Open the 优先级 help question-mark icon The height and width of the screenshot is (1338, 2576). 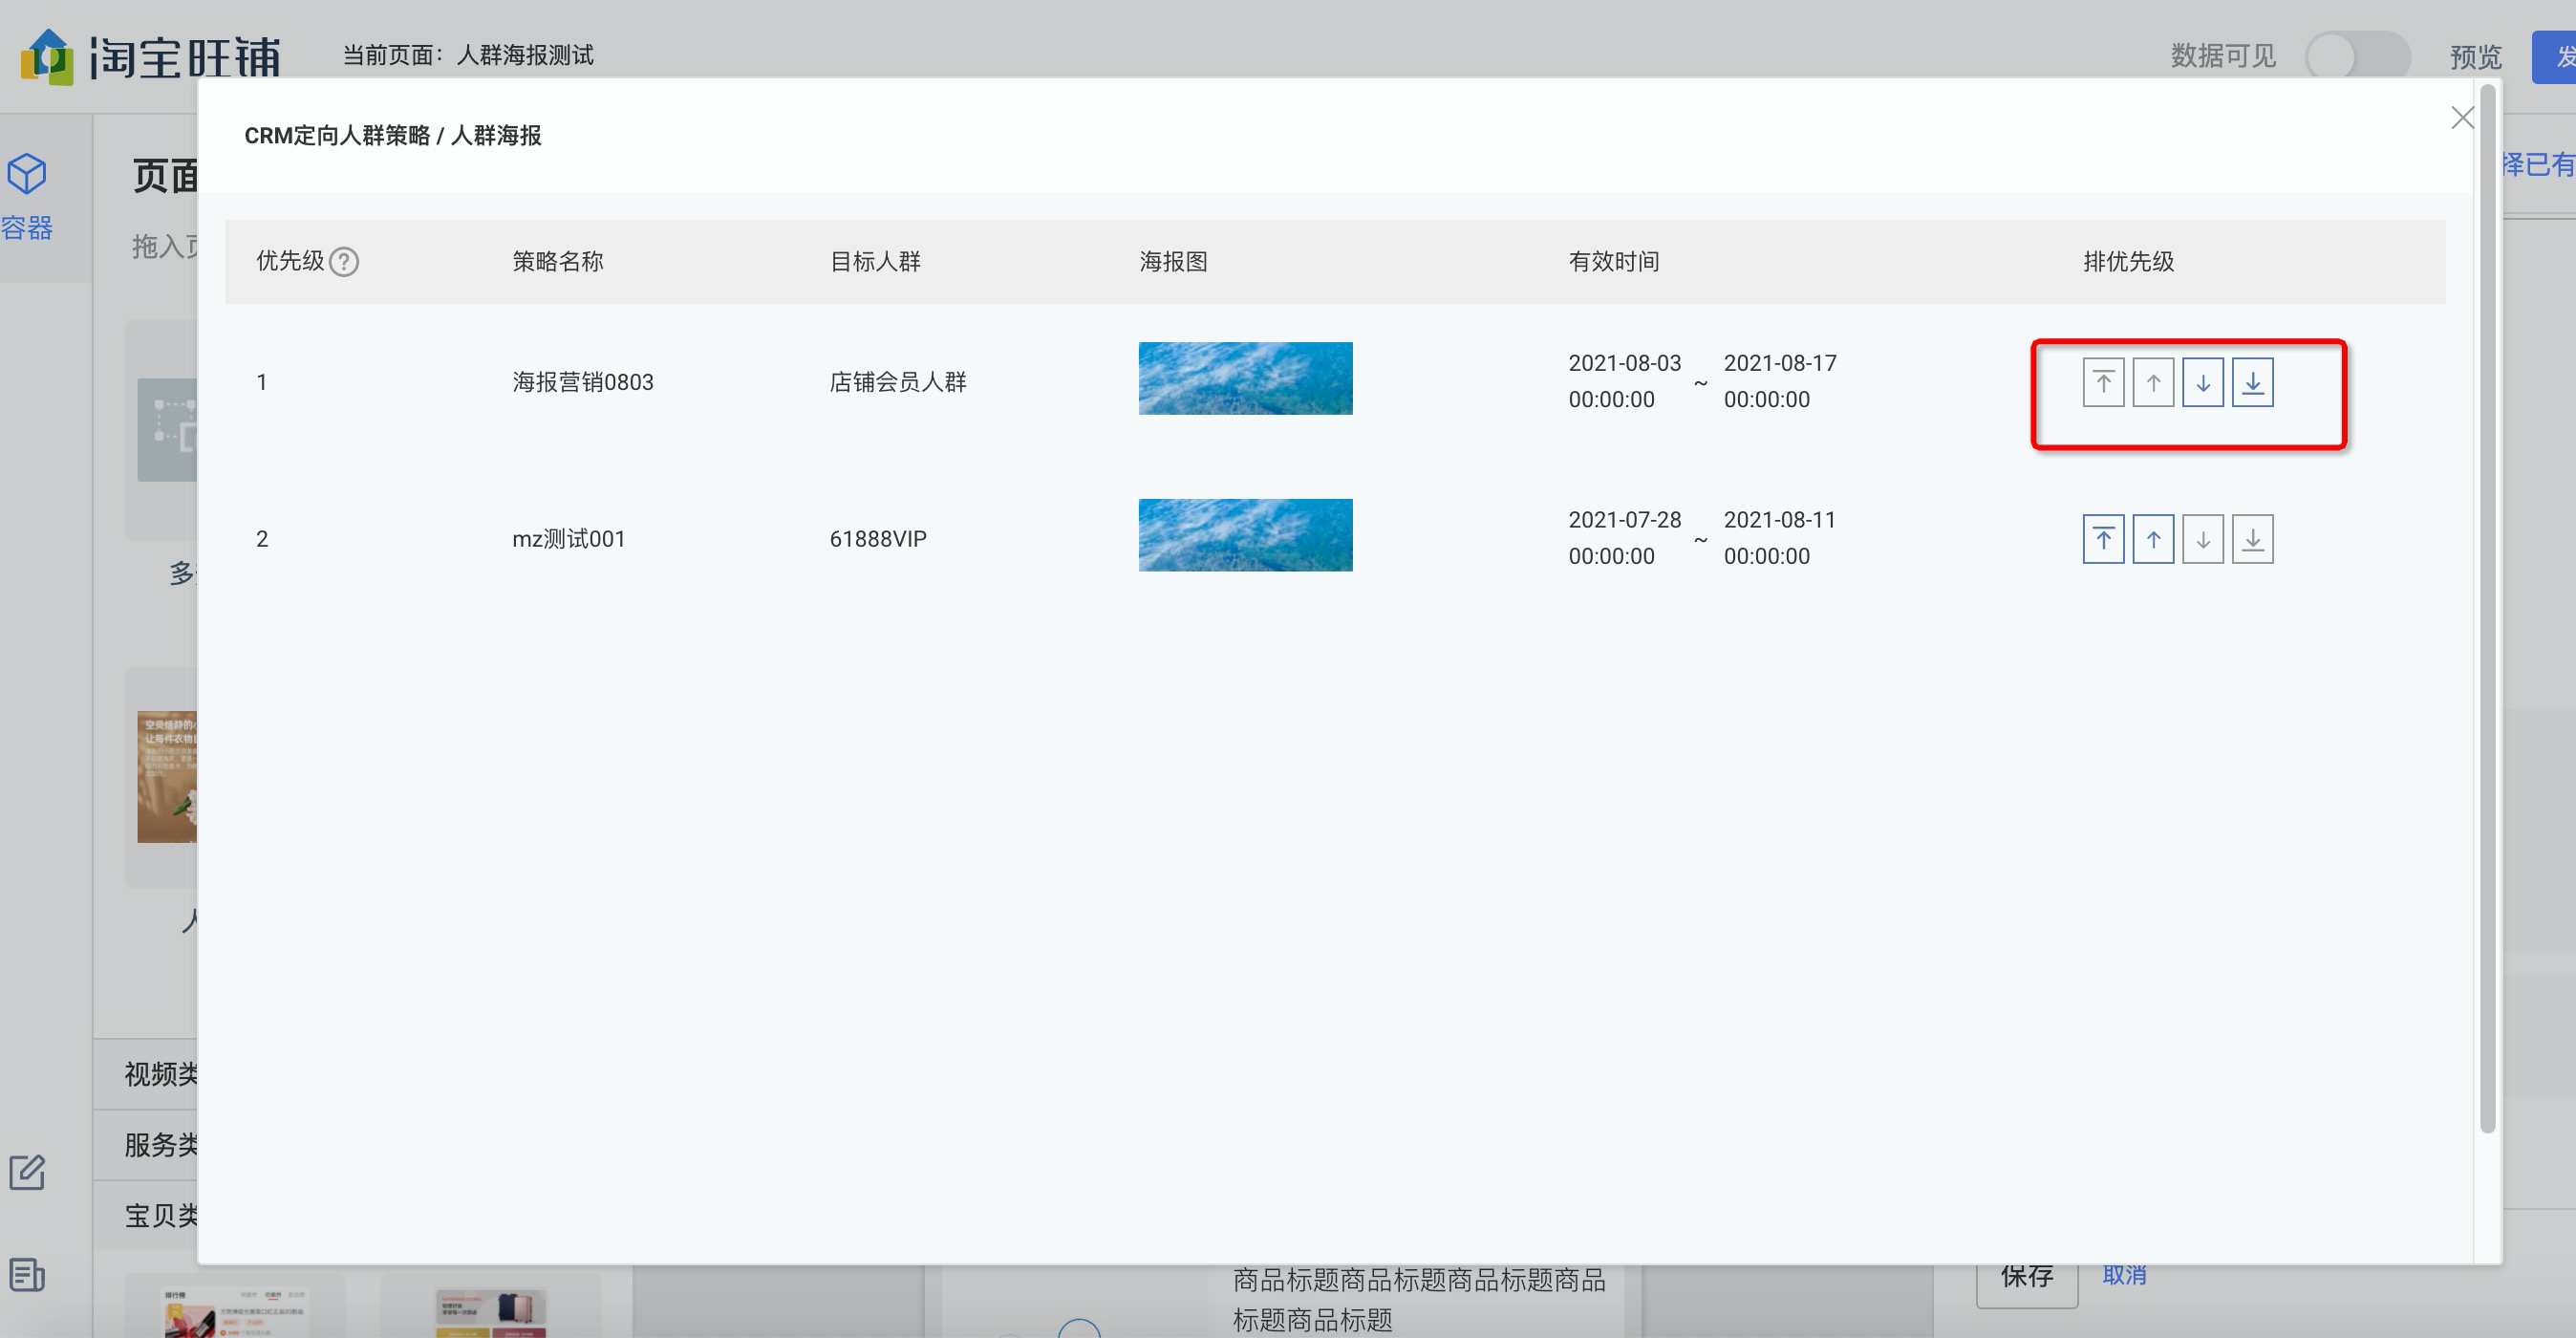click(x=344, y=261)
